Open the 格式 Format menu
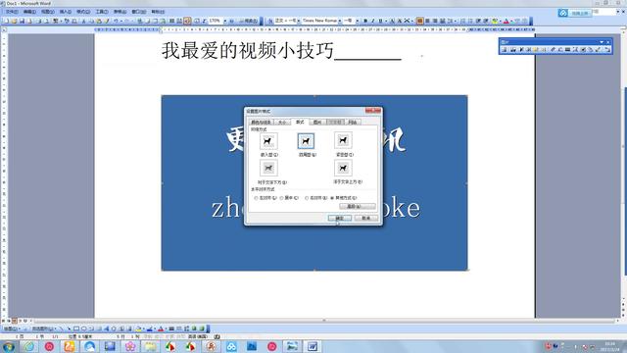 [x=83, y=12]
